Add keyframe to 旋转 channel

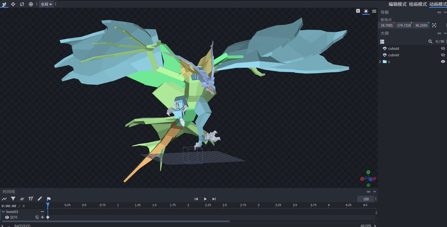[x=42, y=217]
